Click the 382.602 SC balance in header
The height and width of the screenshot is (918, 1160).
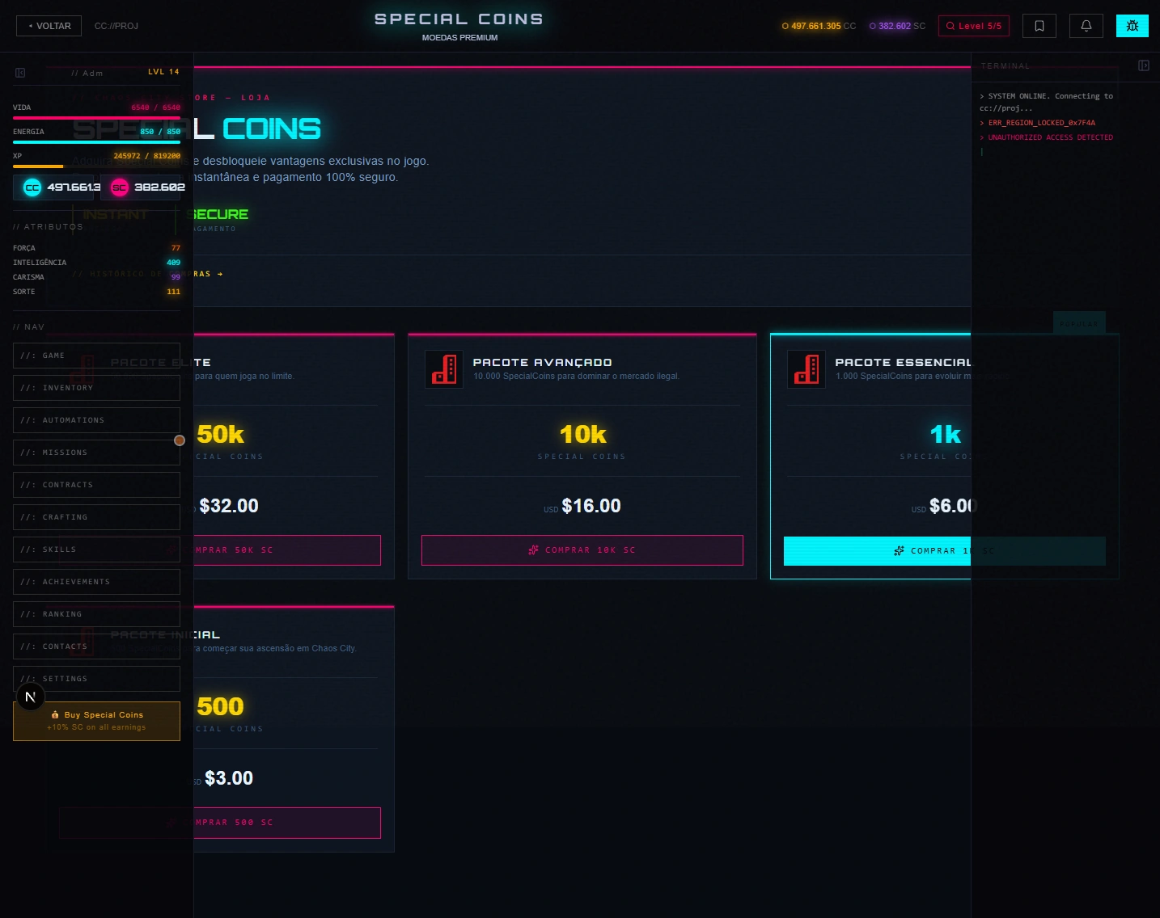pos(897,26)
